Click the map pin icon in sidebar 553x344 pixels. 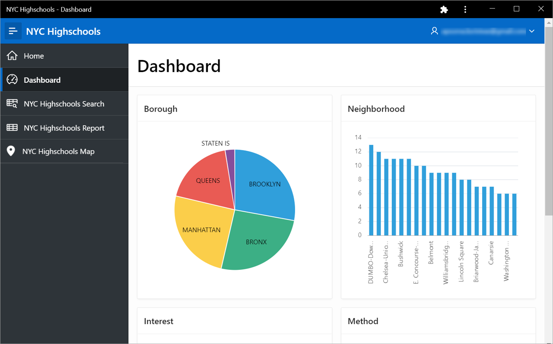pos(12,151)
